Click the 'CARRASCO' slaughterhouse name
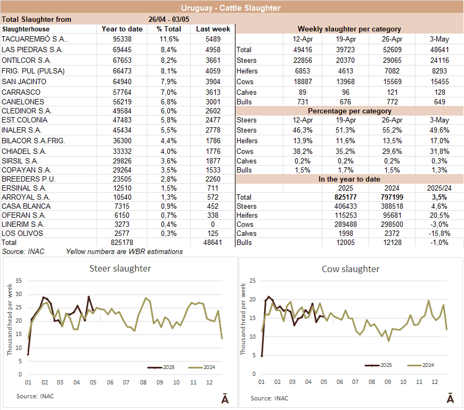This screenshot has width=464, height=410. click(21, 92)
